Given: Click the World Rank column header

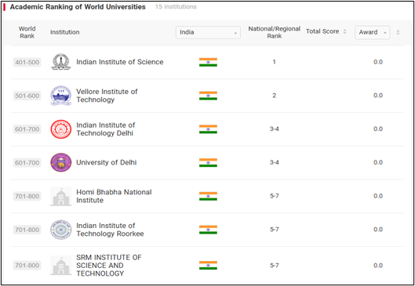Looking at the screenshot, I should click(x=27, y=32).
